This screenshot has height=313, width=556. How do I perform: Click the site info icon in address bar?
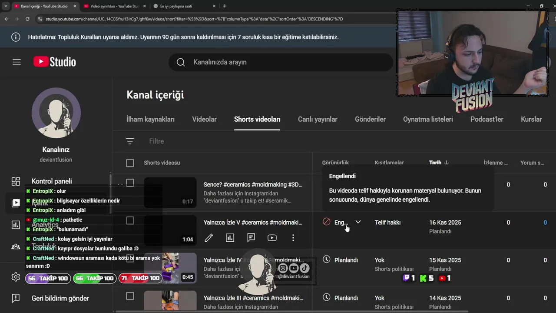coord(40,19)
